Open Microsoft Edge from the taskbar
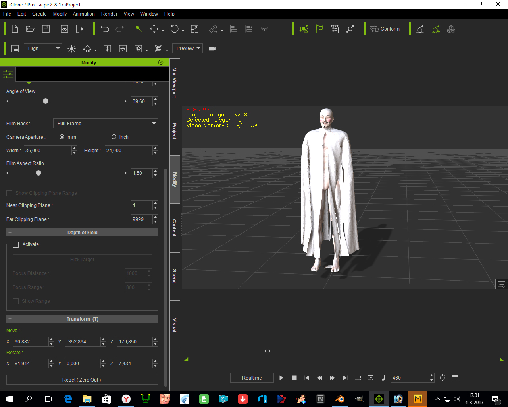The image size is (508, 407). (x=68, y=399)
